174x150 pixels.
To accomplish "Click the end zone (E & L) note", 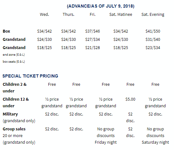I will [x=14, y=55].
